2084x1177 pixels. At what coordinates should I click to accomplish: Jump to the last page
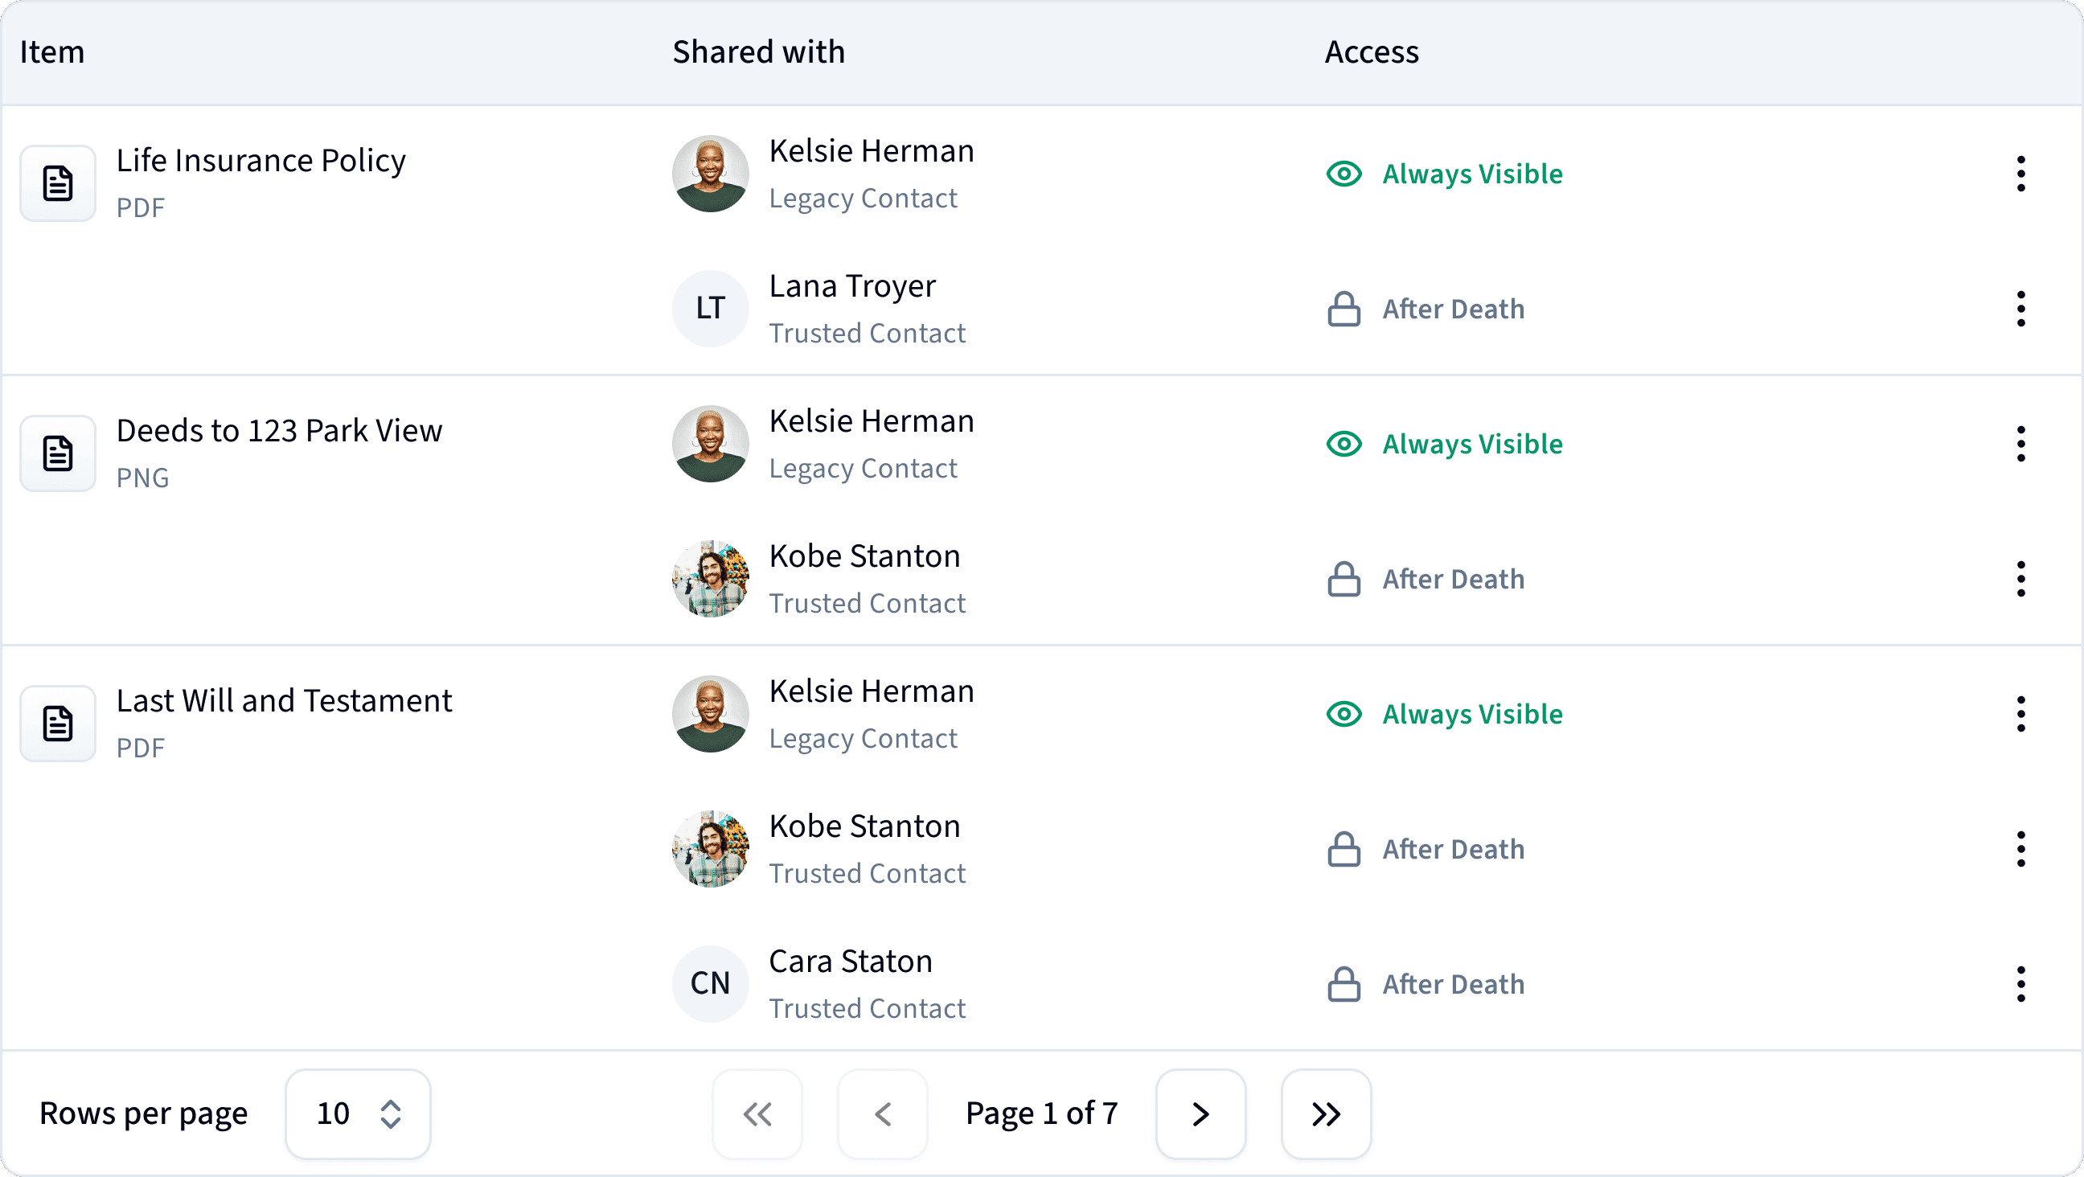click(x=1326, y=1114)
